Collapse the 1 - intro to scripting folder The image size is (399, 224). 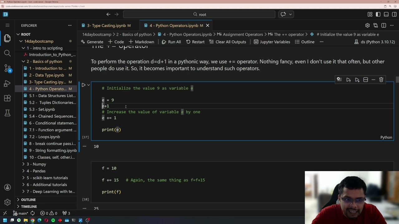[x=23, y=48]
